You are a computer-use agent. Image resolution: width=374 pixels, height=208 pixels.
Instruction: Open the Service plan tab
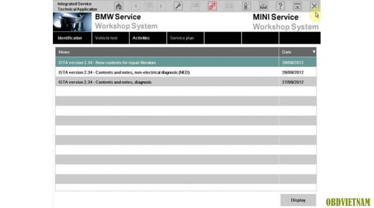tap(185, 38)
